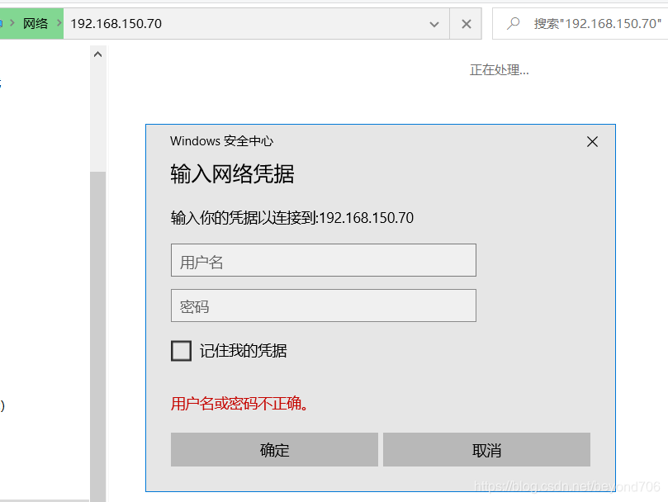
Task: Click the 正在处理 status text
Action: pos(499,69)
